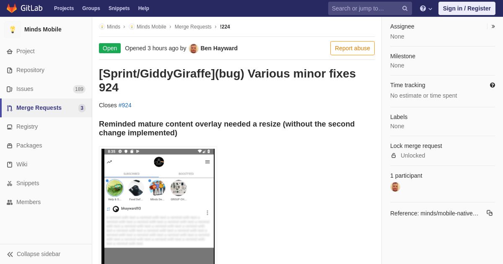Click the Project home icon
The image size is (503, 264).
coord(10,51)
